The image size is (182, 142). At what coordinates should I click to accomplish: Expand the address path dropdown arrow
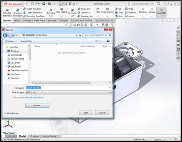76,35
